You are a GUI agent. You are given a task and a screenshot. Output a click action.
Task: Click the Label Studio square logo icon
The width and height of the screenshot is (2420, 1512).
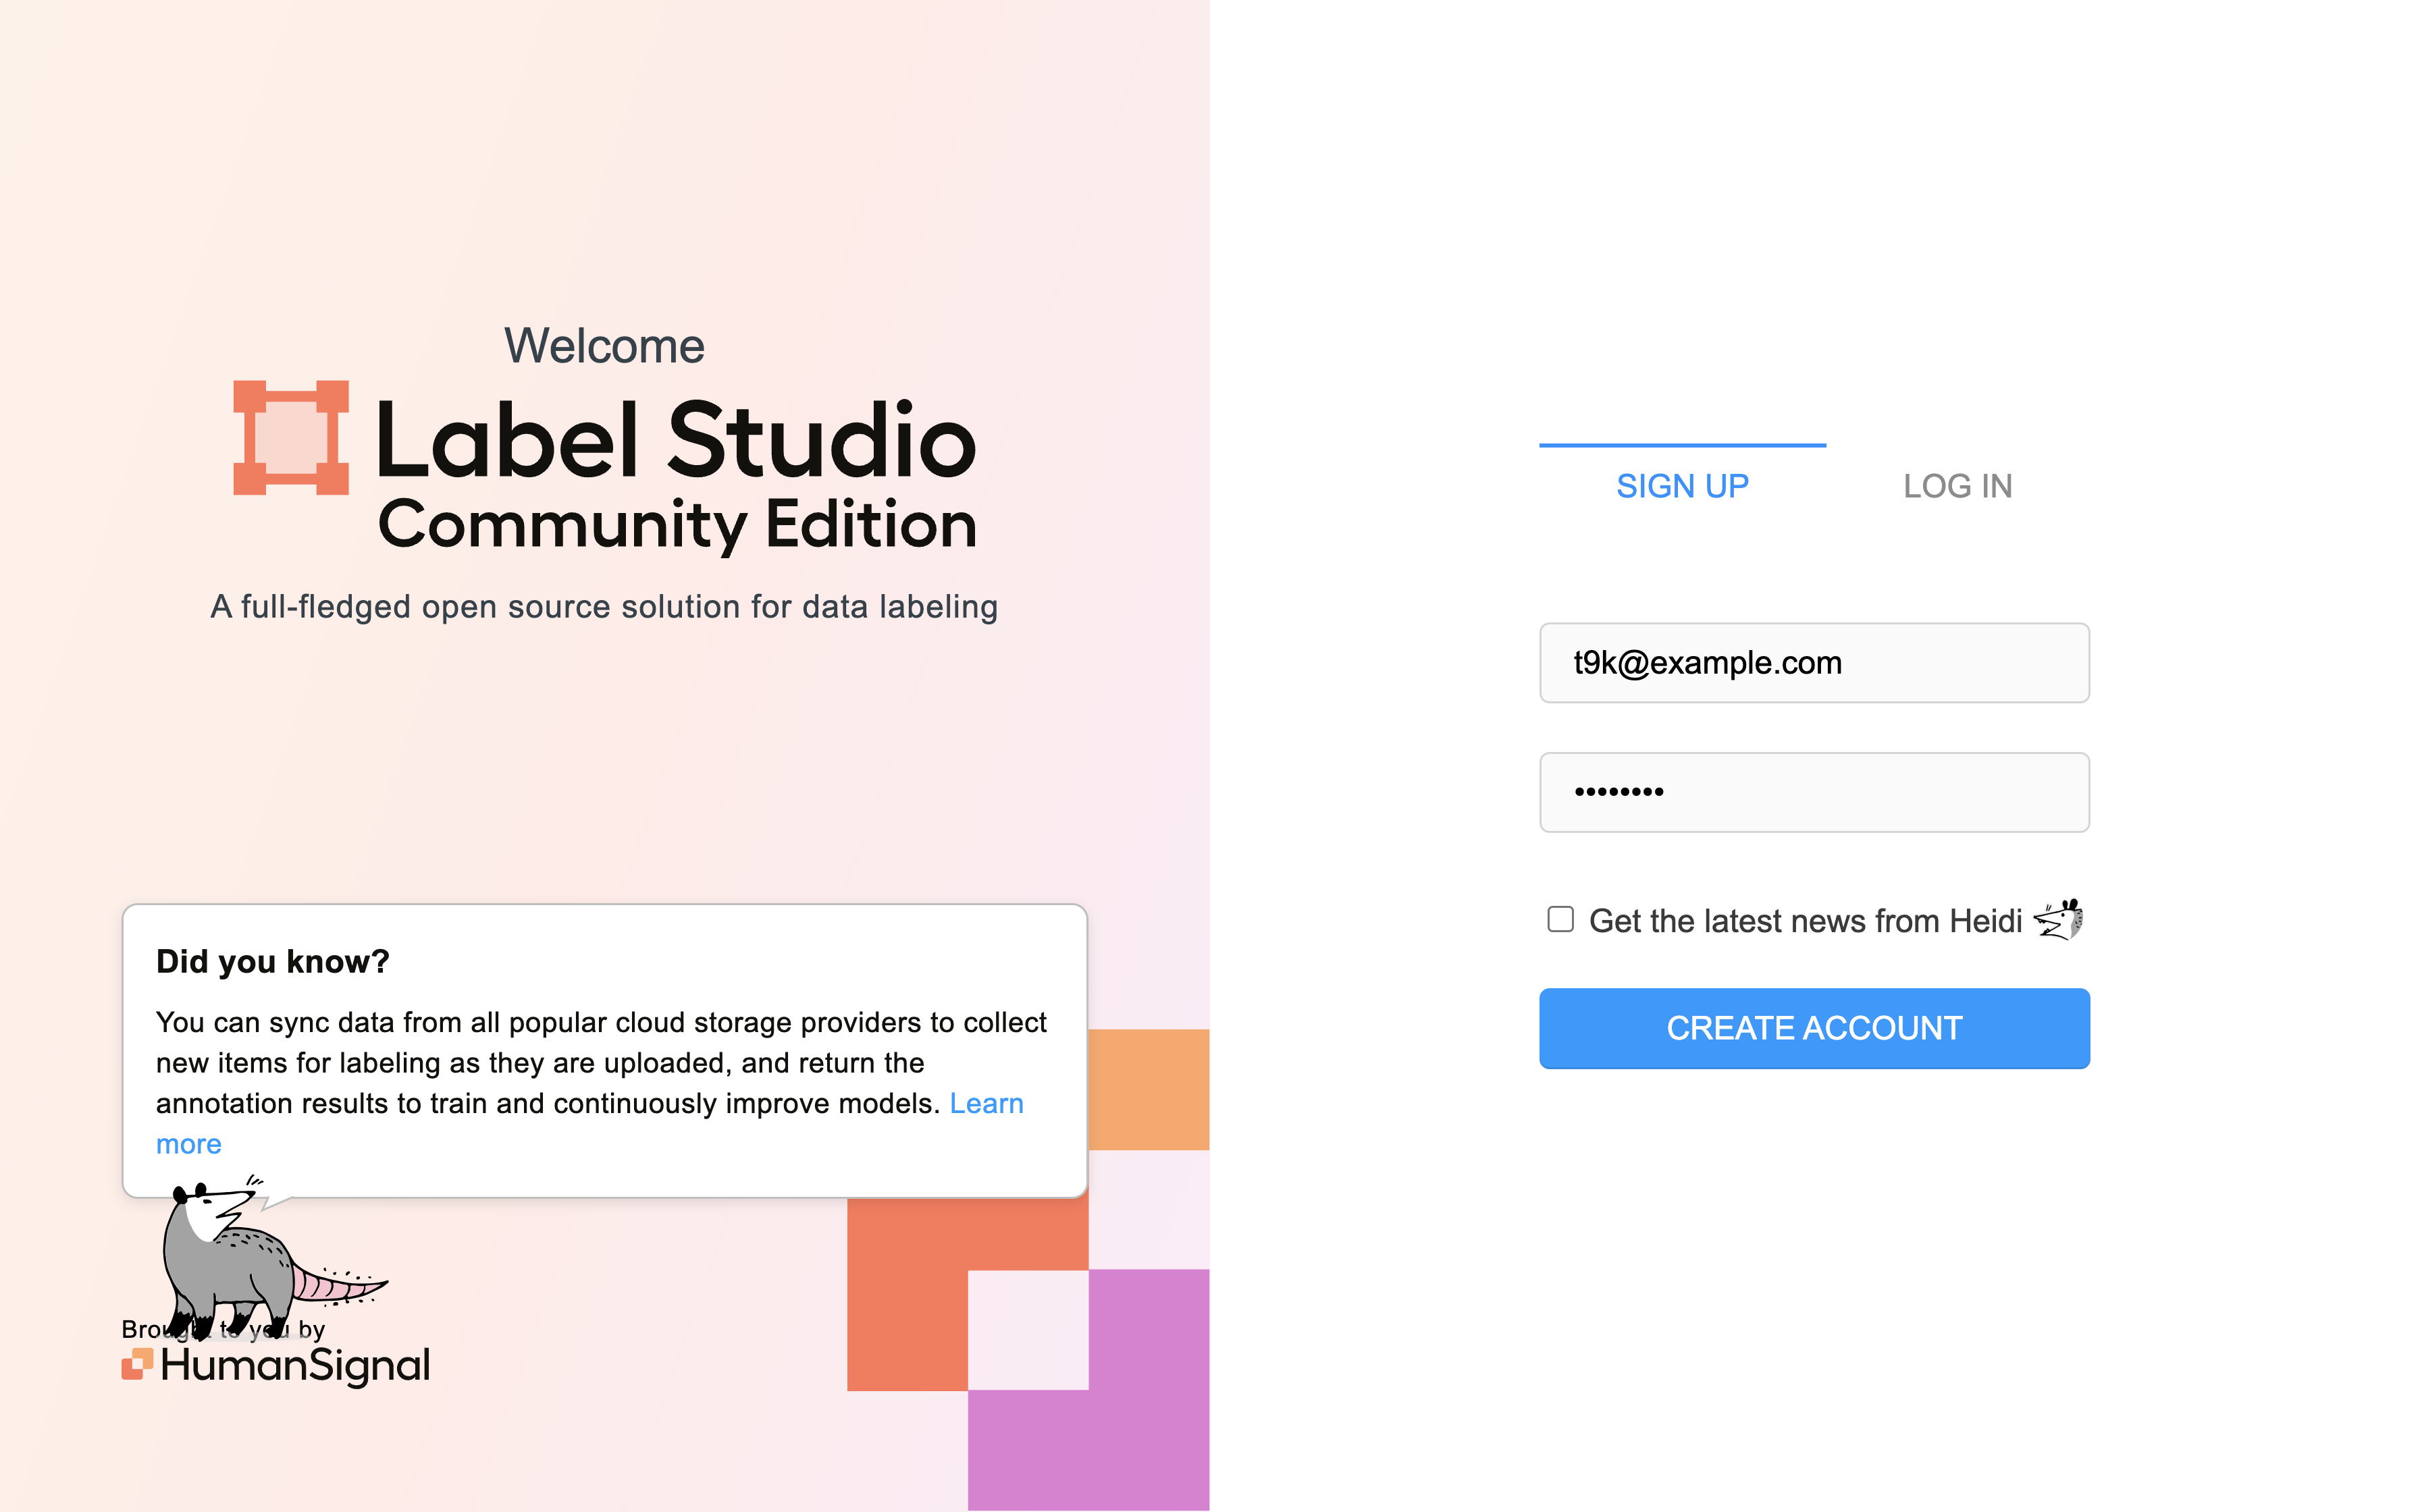click(x=291, y=437)
